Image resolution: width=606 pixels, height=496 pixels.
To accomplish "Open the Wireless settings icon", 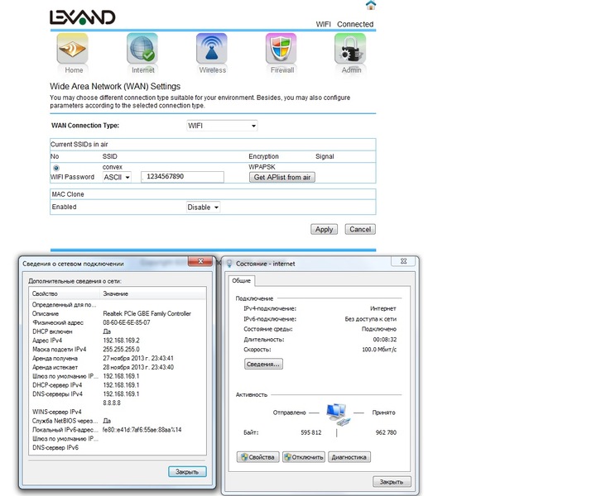I will pyautogui.click(x=212, y=50).
